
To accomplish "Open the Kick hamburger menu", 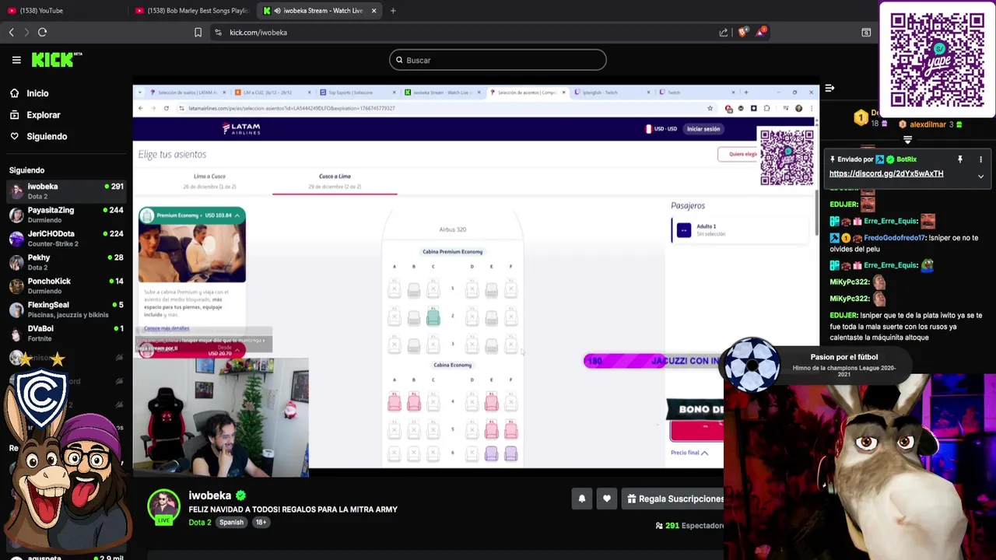I will [16, 60].
